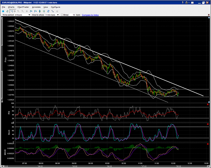Click the blue bar with green arrows icon
This screenshot has width=211, height=168.
(40, 11)
